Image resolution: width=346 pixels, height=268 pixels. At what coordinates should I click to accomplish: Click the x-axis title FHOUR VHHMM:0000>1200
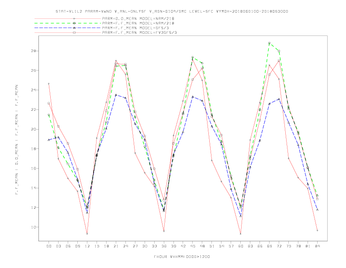[x=182, y=257]
